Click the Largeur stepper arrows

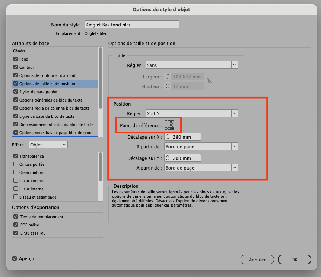point(168,77)
